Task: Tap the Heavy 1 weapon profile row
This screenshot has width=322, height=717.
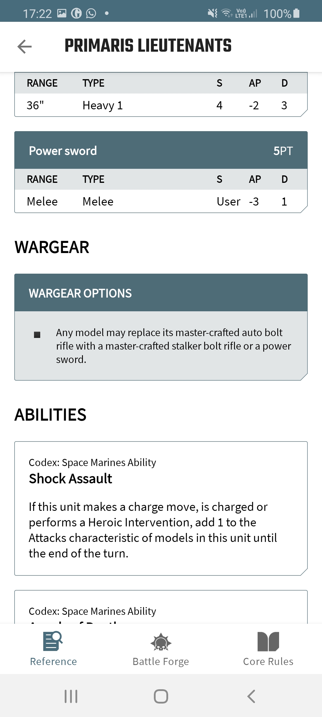Action: tap(161, 105)
